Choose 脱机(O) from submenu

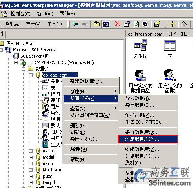coord(148,163)
